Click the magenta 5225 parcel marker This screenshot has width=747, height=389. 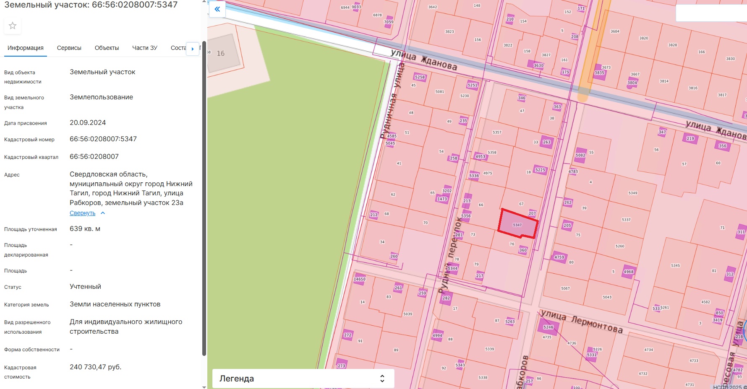(540, 170)
